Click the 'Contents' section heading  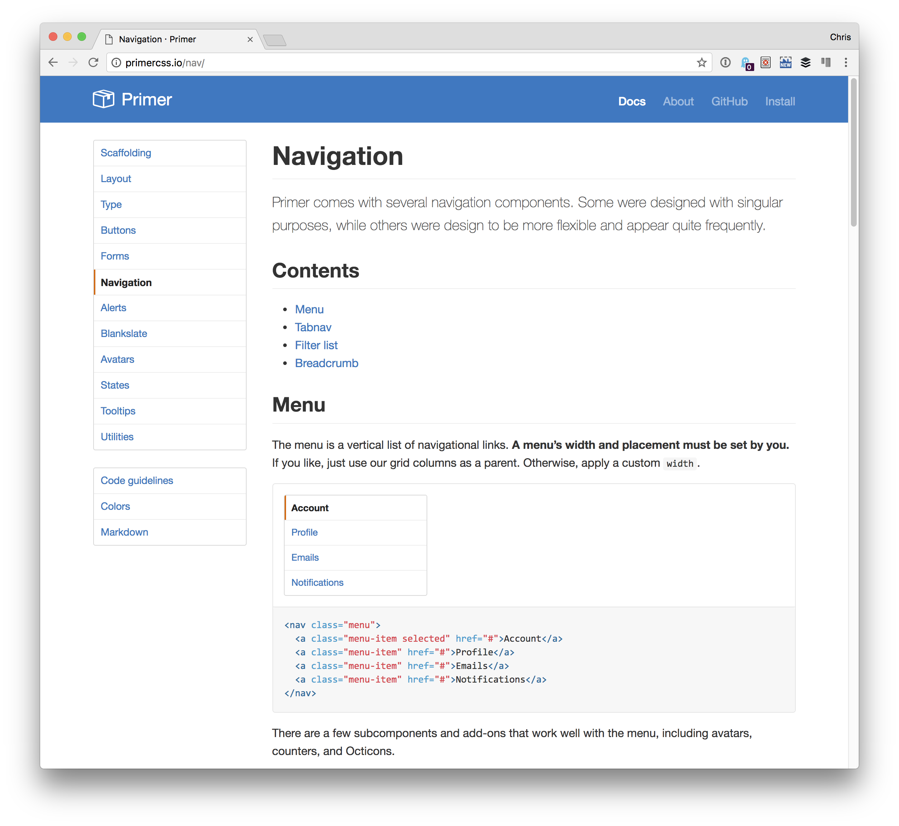[x=316, y=270]
